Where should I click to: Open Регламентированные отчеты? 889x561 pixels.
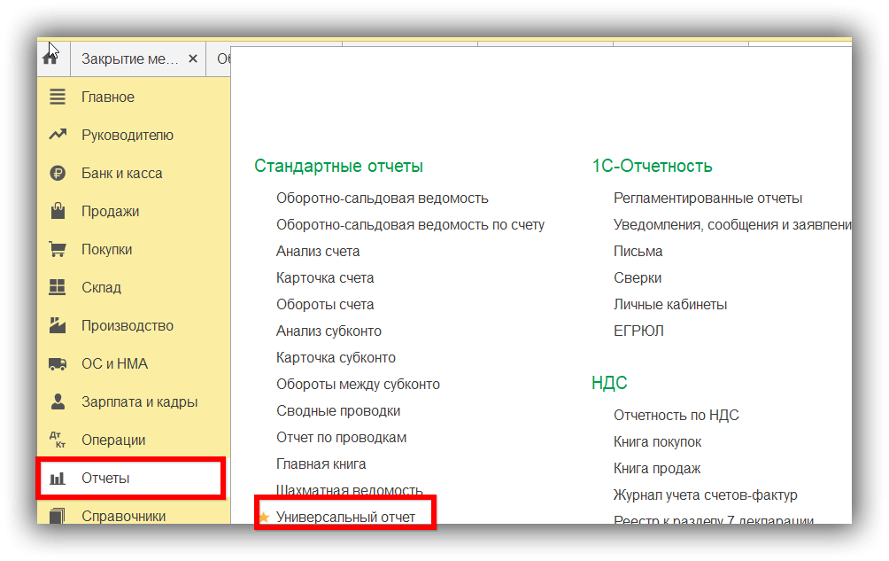(x=707, y=198)
